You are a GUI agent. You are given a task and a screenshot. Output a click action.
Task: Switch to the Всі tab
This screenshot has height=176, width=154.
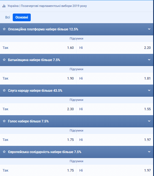coord(7,17)
